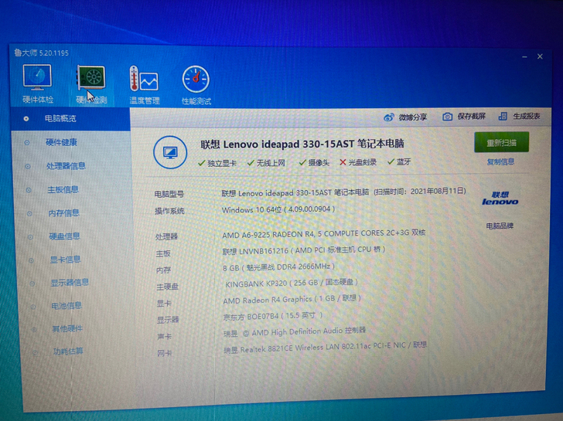Open 硬件健康 sidebar item
The width and height of the screenshot is (563, 421).
(x=61, y=142)
